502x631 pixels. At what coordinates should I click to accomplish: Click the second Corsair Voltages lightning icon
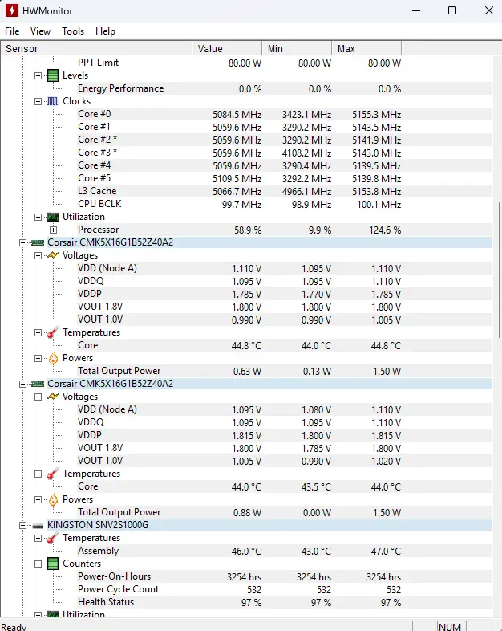pos(53,397)
